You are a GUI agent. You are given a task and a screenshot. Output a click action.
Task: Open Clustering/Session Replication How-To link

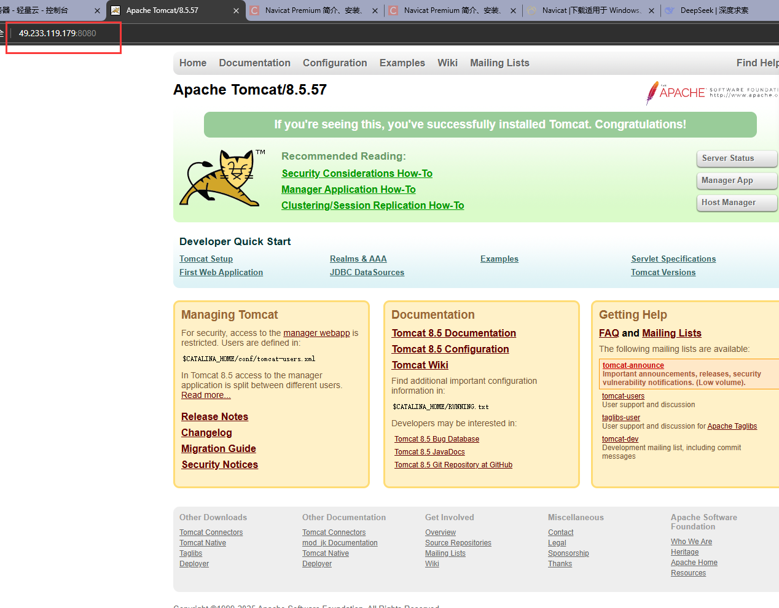pyautogui.click(x=372, y=206)
